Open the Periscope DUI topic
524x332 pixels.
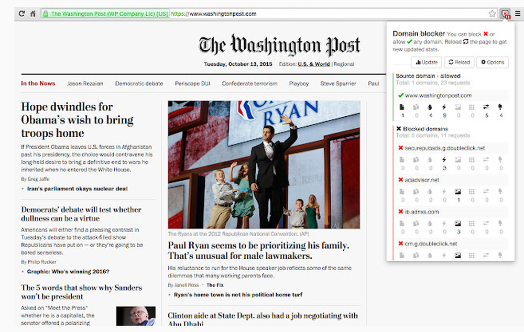(x=192, y=83)
